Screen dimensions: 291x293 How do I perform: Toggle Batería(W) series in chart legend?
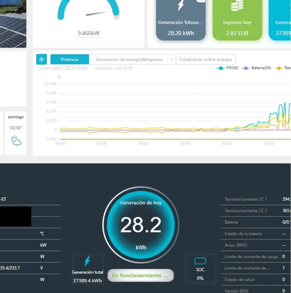[x=257, y=68]
